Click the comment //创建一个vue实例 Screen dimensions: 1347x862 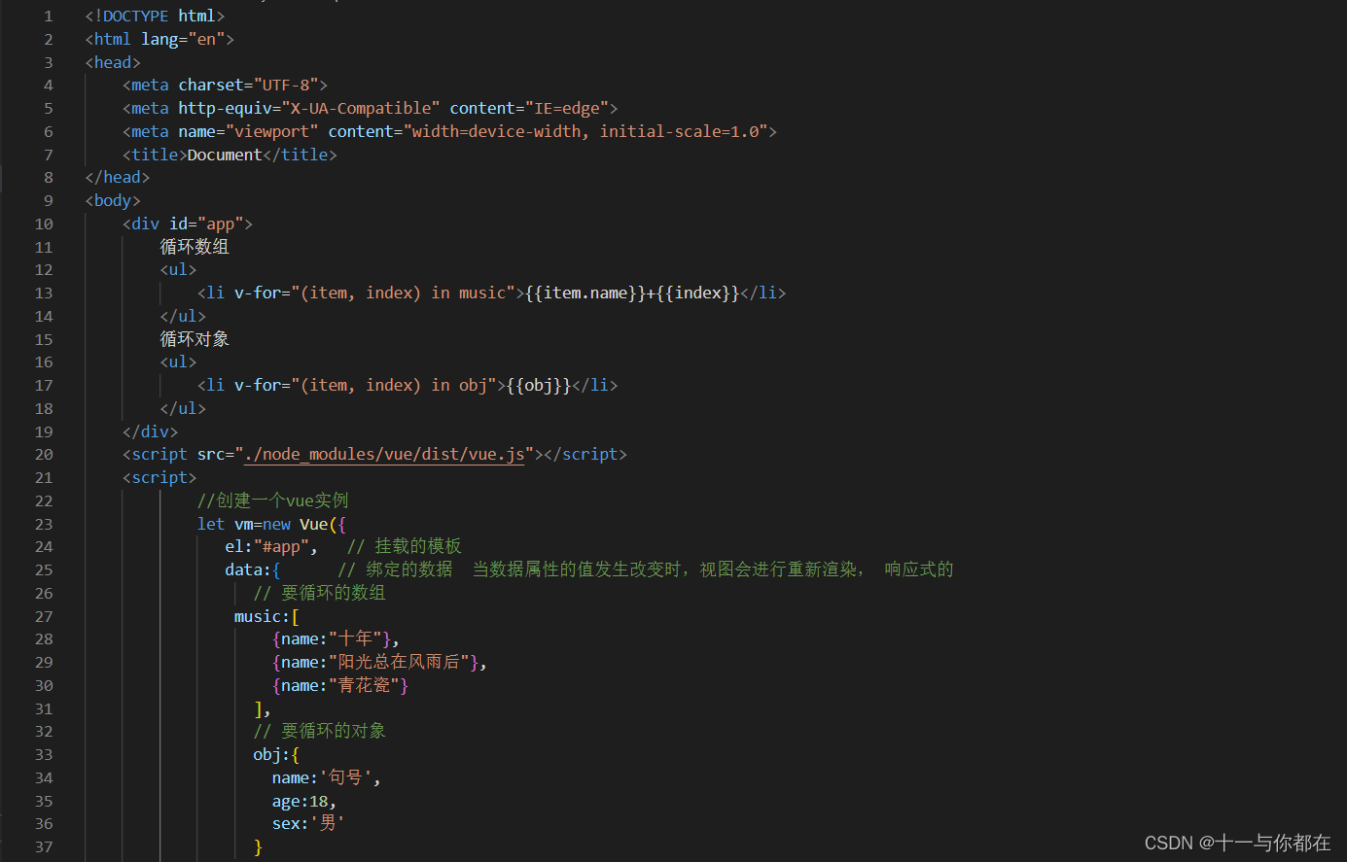pyautogui.click(x=272, y=500)
